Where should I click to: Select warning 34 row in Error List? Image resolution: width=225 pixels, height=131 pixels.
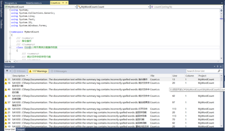pos(112,123)
